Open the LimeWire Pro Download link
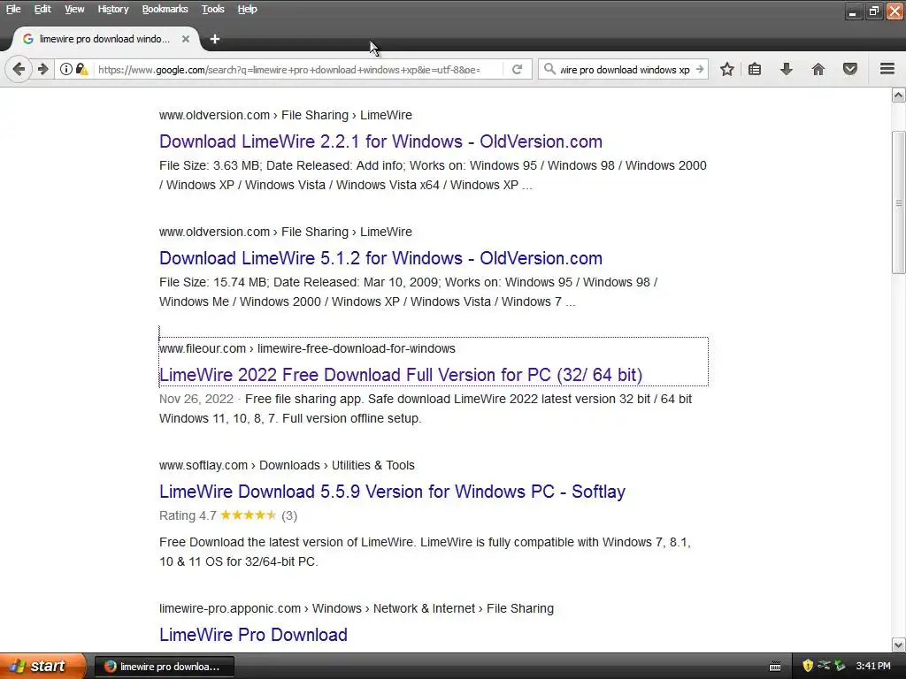Image resolution: width=906 pixels, height=679 pixels. pos(254,635)
